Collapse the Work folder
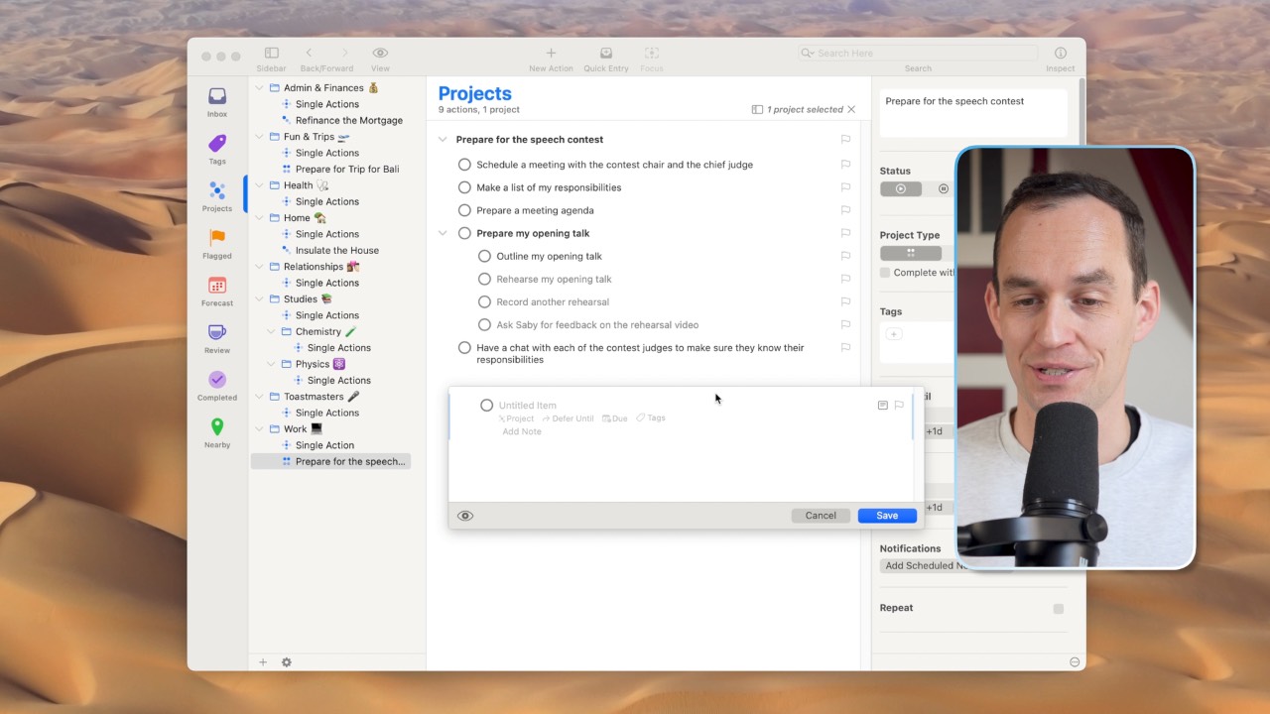The width and height of the screenshot is (1270, 714). (x=260, y=429)
